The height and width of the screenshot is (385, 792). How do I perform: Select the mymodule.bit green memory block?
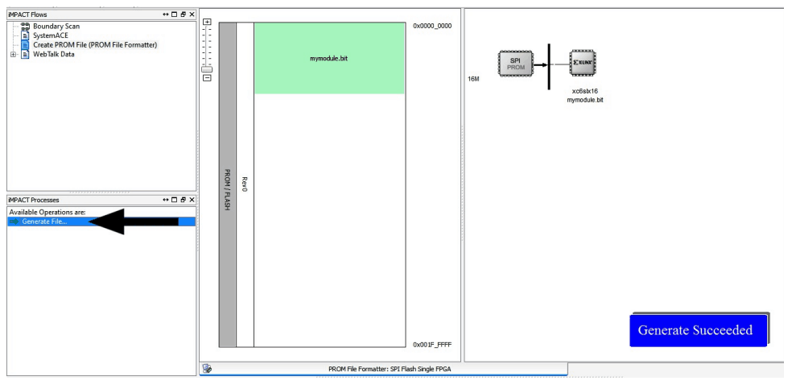click(x=328, y=58)
